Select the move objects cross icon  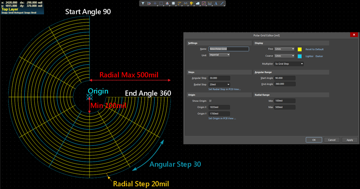[x=155, y=3]
